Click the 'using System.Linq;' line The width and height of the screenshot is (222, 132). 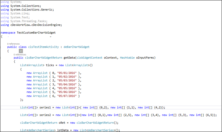[15, 14]
